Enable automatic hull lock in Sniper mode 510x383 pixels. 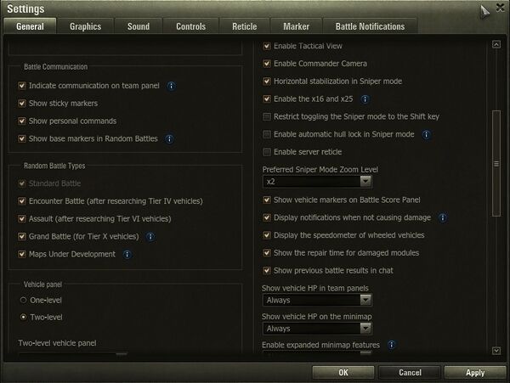267,134
